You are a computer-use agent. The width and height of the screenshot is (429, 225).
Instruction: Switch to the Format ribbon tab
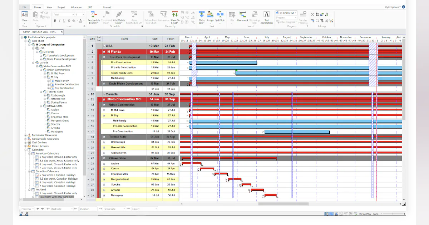coord(107,7)
